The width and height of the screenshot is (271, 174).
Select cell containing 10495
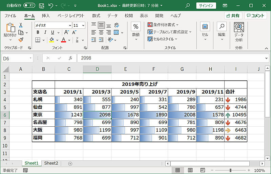pos(236,115)
